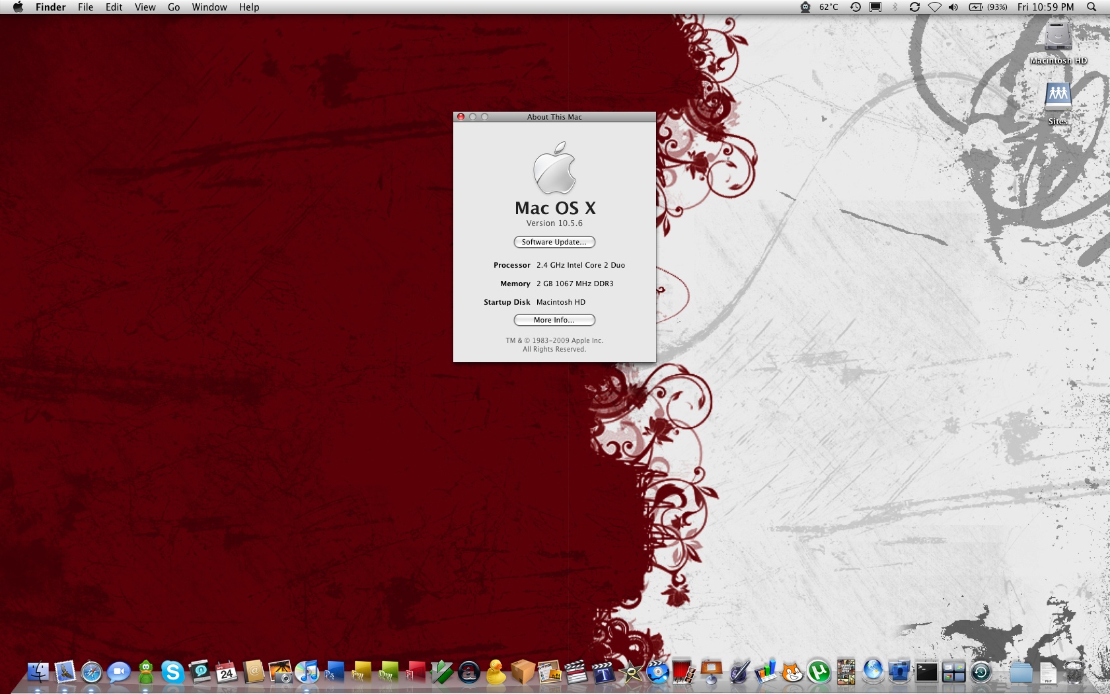Image resolution: width=1110 pixels, height=694 pixels.
Task: Click the sync arrows menu bar icon
Action: [914, 7]
